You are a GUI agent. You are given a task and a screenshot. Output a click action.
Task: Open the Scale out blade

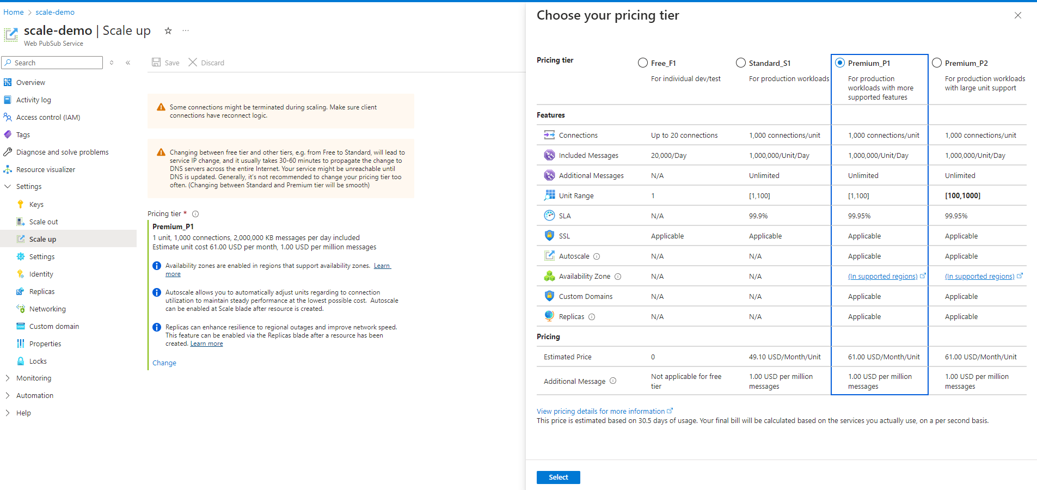[x=44, y=222]
